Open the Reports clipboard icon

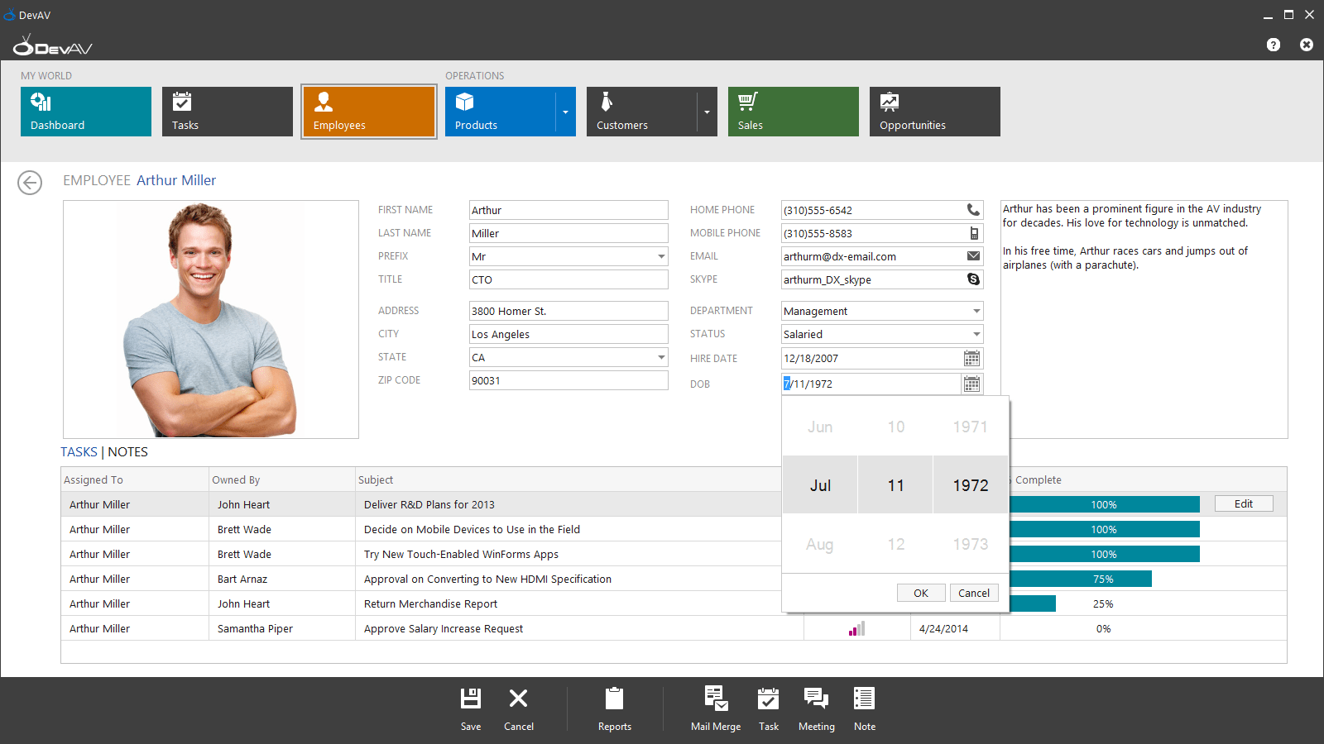point(614,699)
